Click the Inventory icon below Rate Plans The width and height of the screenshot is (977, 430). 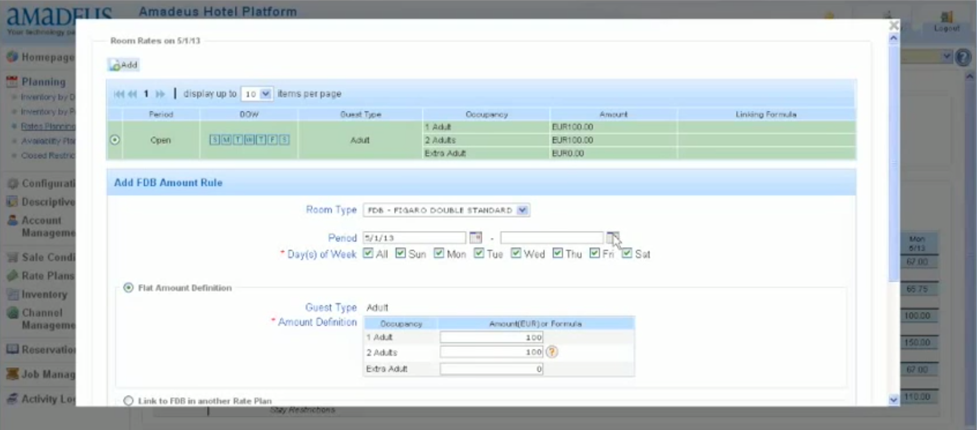[12, 294]
